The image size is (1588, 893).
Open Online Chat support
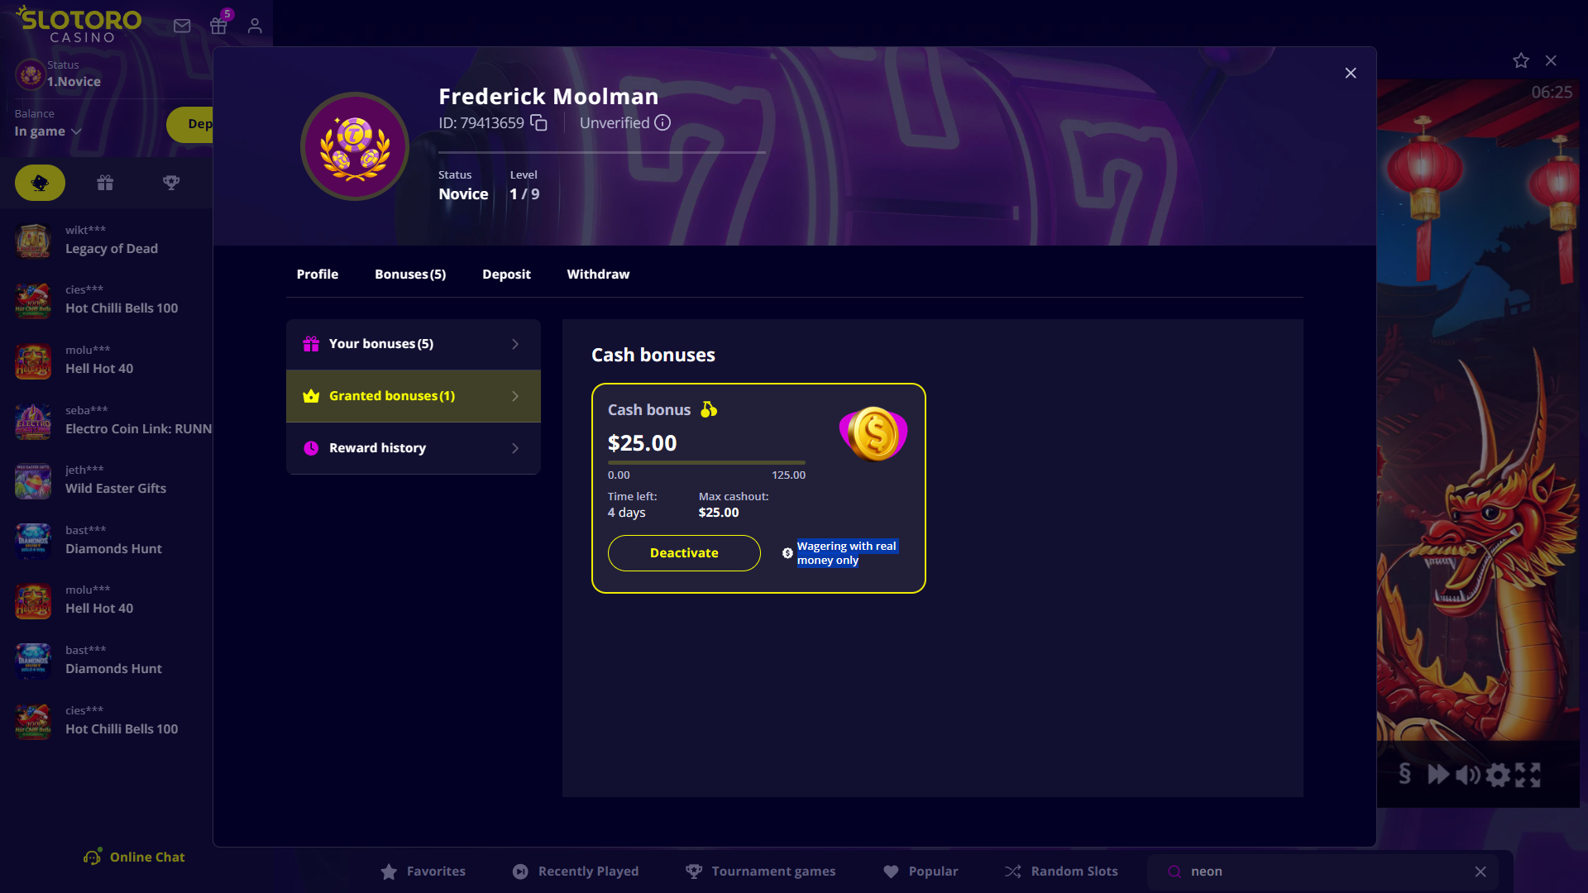134,857
